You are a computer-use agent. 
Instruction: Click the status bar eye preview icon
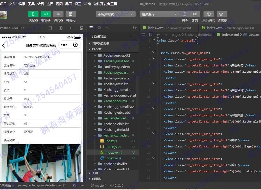tap(74, 186)
